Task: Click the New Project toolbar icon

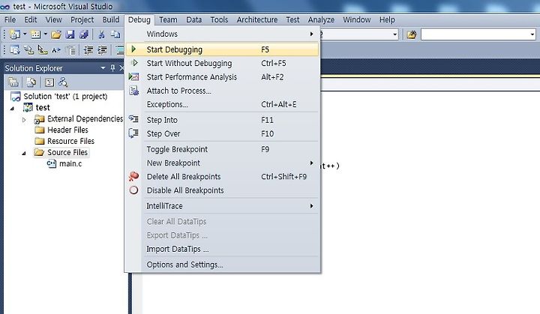Action: pyautogui.click(x=15, y=34)
